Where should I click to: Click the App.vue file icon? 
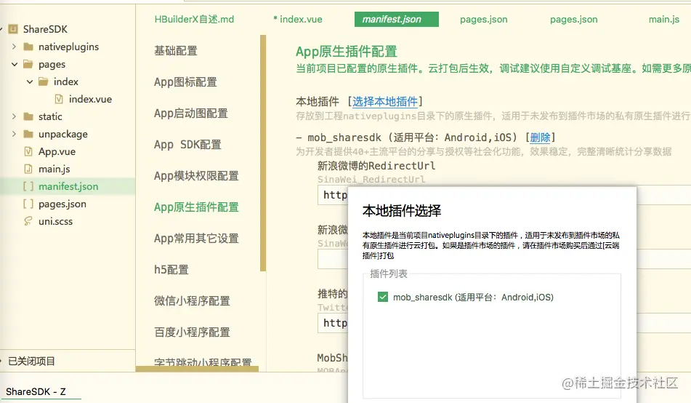tap(28, 151)
